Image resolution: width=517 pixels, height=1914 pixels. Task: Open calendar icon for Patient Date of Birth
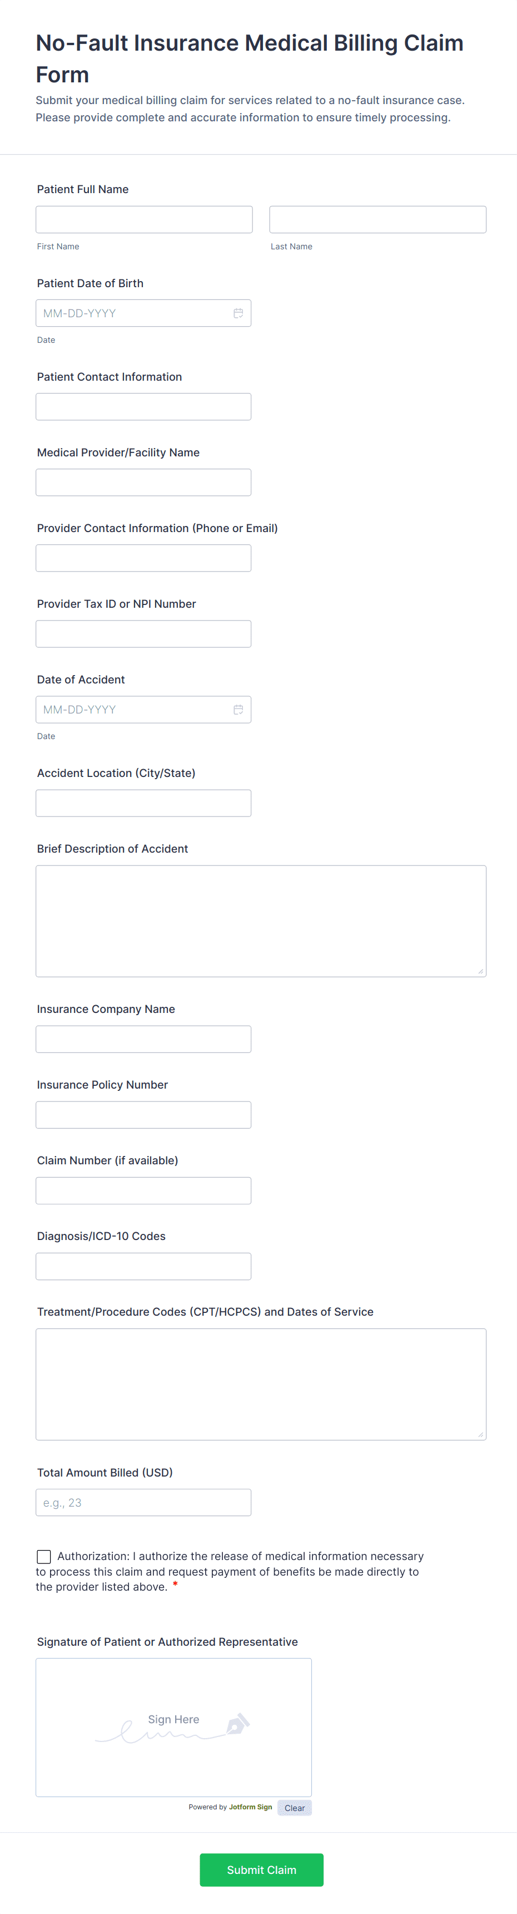(x=238, y=313)
